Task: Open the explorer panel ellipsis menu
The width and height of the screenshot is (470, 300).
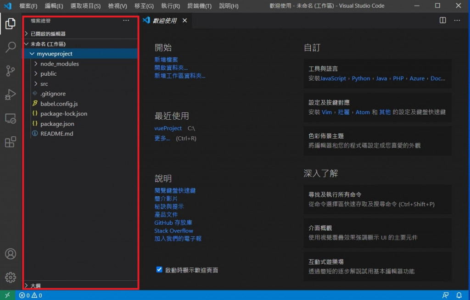Action: (126, 20)
